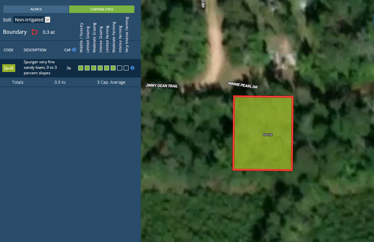Click the empty Very Intense Farming square
Image resolution: width=374 pixels, height=242 pixels.
point(126,68)
